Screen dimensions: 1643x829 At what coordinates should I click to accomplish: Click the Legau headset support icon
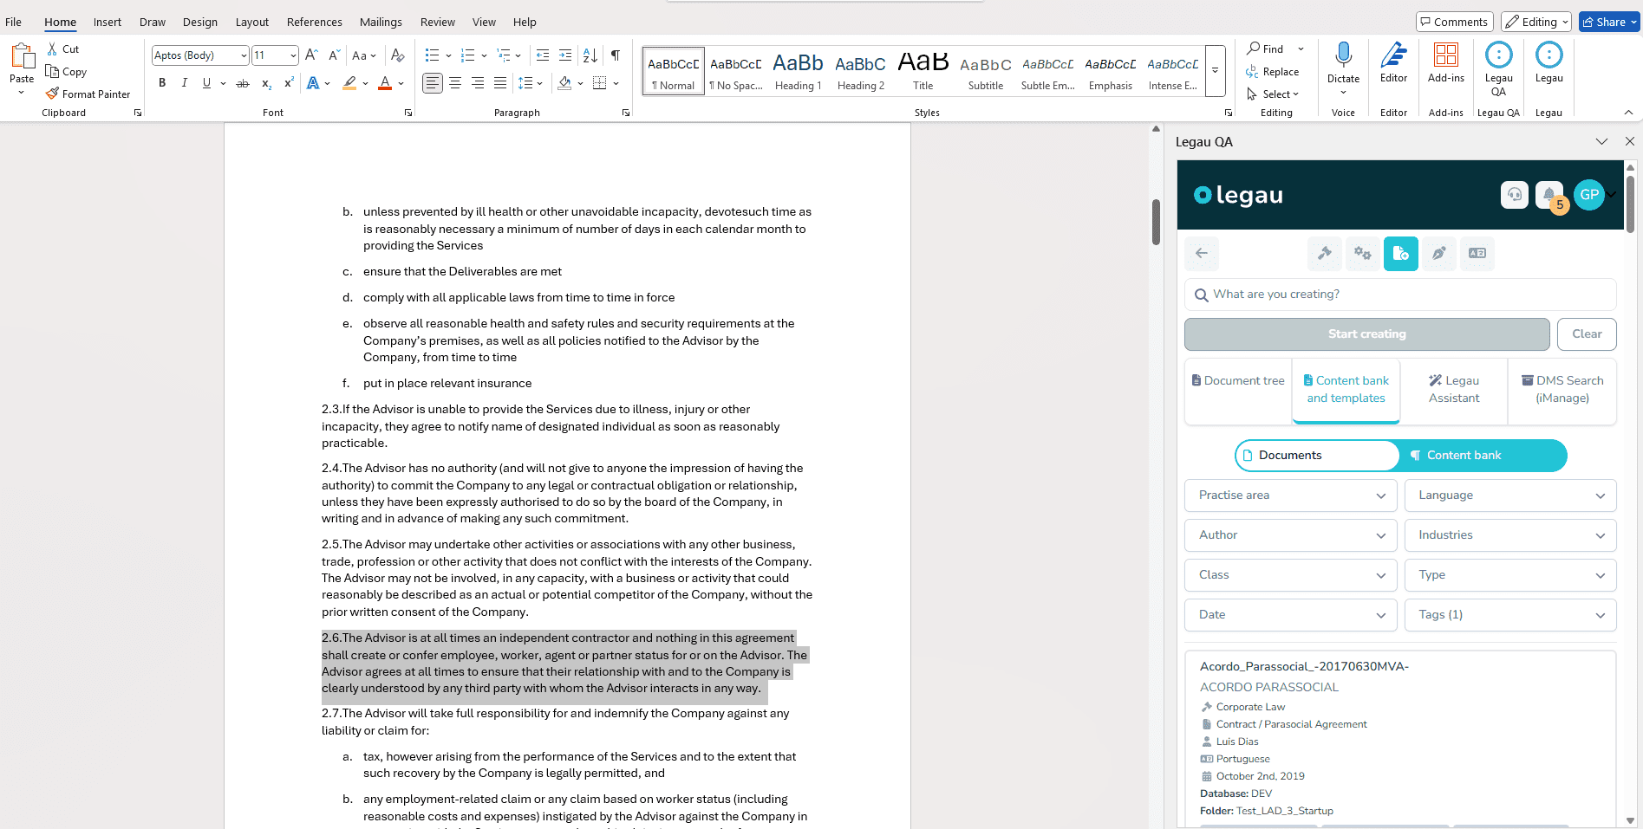[1514, 194]
